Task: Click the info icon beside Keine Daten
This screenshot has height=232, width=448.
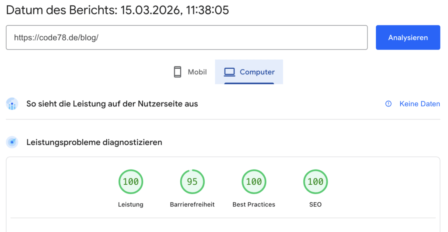Action: click(x=388, y=104)
